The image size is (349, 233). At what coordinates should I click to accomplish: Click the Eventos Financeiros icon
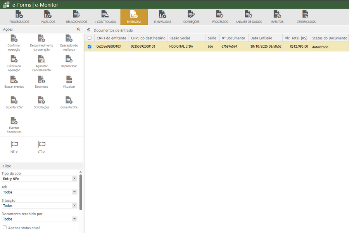(x=14, y=121)
